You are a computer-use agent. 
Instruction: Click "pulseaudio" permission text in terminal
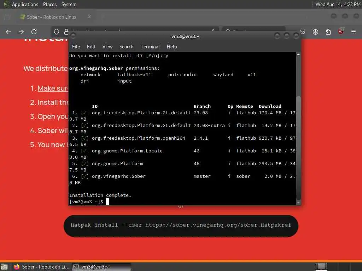[x=182, y=75]
